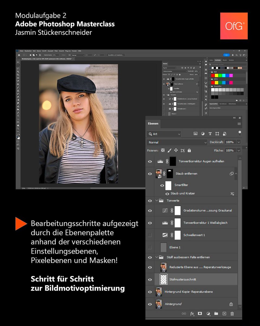Switch to Korrekturen tab beside Eigenschaften

(223, 104)
